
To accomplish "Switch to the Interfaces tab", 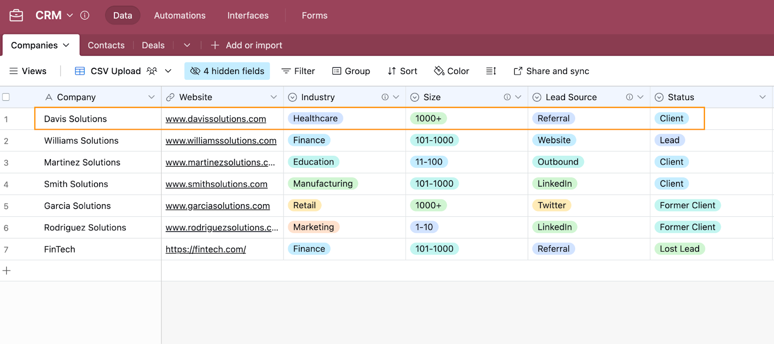I will [x=248, y=15].
